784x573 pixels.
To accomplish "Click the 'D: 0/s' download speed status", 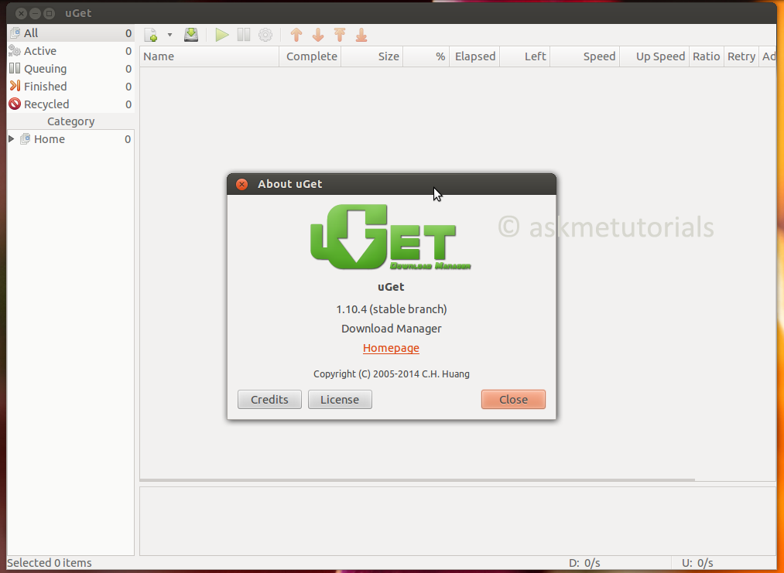I will tap(584, 563).
